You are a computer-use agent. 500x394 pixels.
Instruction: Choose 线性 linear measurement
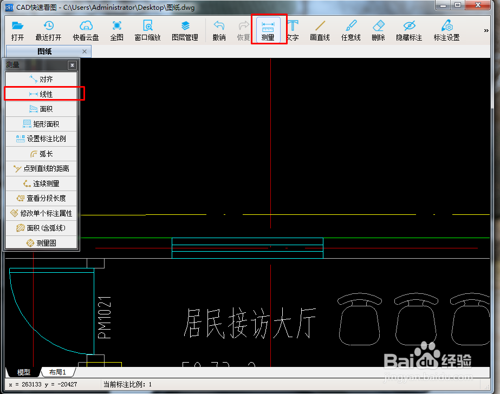pos(42,94)
